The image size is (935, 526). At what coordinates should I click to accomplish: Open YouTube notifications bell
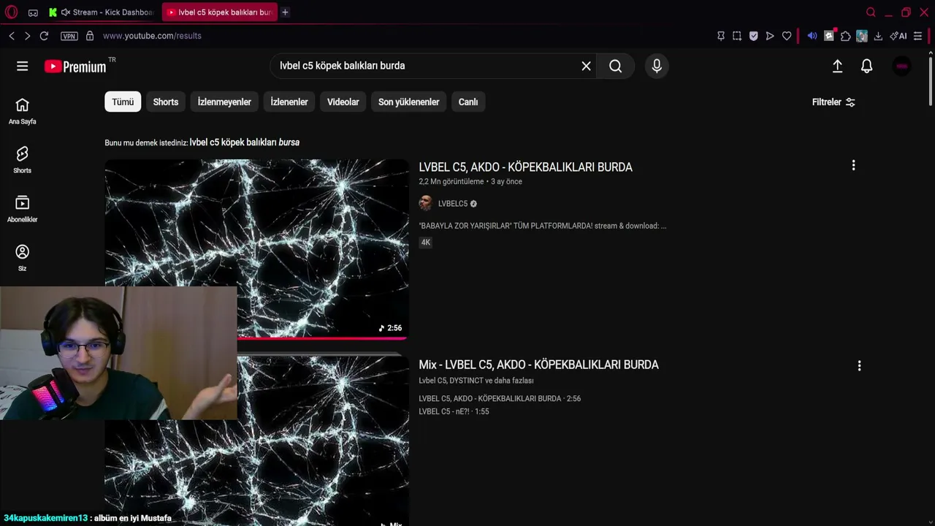(x=867, y=66)
